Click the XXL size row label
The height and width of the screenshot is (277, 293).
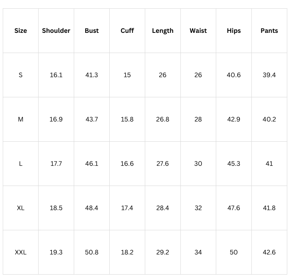coord(21,252)
